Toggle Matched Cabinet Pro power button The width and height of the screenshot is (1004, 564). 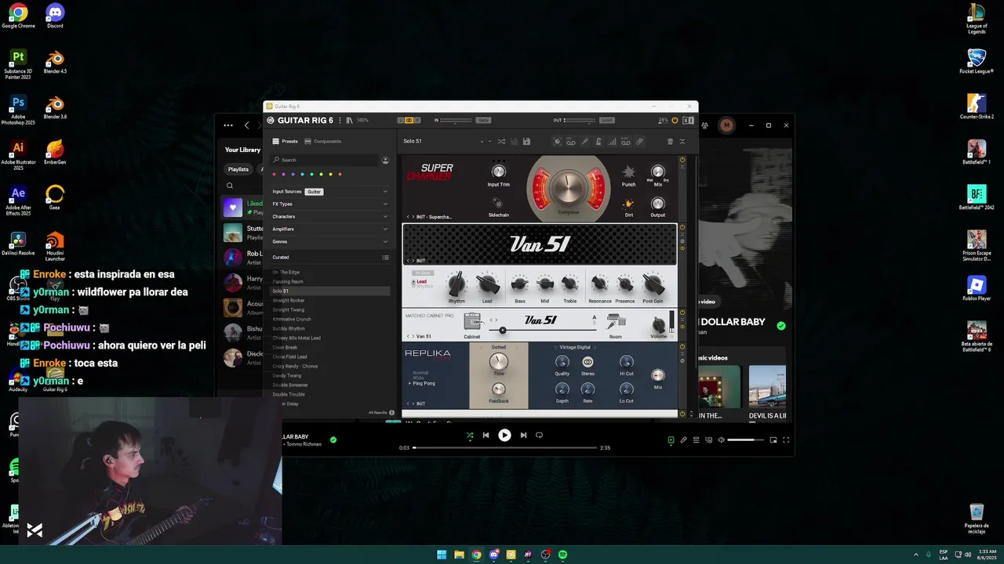click(x=682, y=313)
